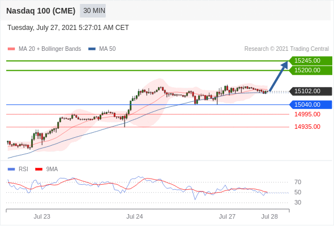Click the Research © 2021 Trading Central text
This screenshot has height=226, width=334.
tap(286, 49)
